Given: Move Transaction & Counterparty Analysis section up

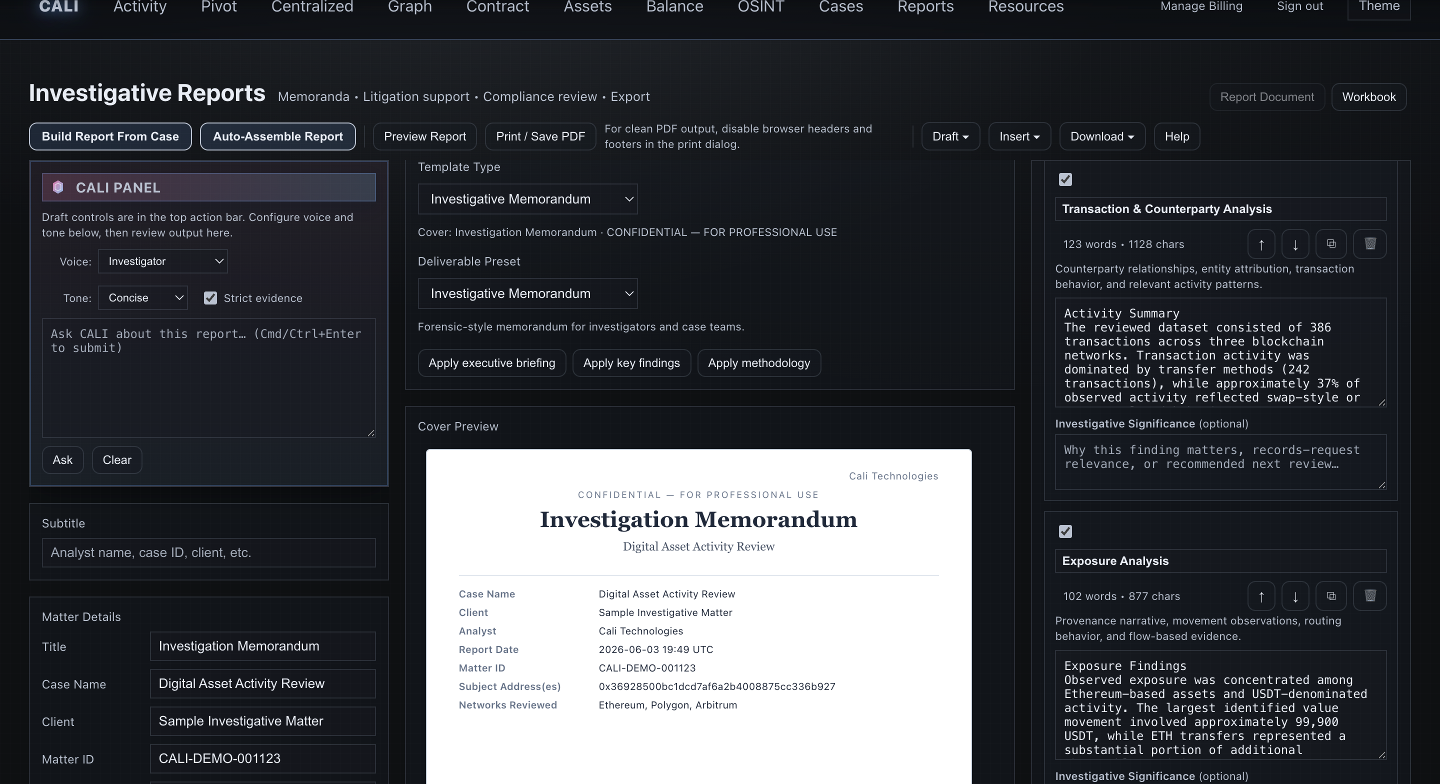Looking at the screenshot, I should point(1261,244).
